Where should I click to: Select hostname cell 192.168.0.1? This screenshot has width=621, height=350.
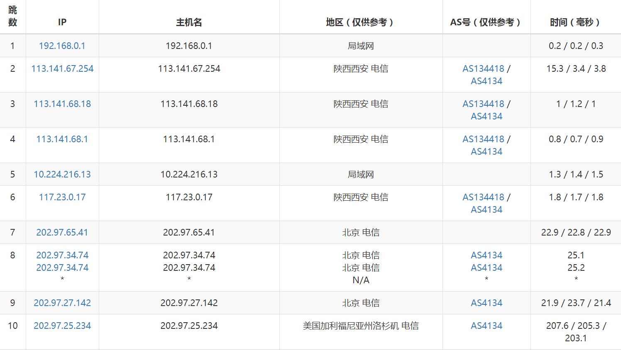[x=189, y=46]
